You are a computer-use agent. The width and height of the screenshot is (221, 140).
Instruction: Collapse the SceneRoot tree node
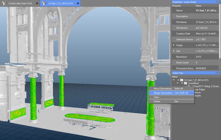[178, 83]
